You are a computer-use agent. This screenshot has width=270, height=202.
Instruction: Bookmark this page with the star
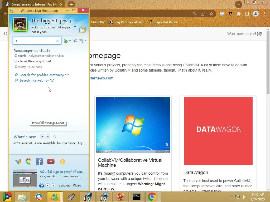coord(211,14)
